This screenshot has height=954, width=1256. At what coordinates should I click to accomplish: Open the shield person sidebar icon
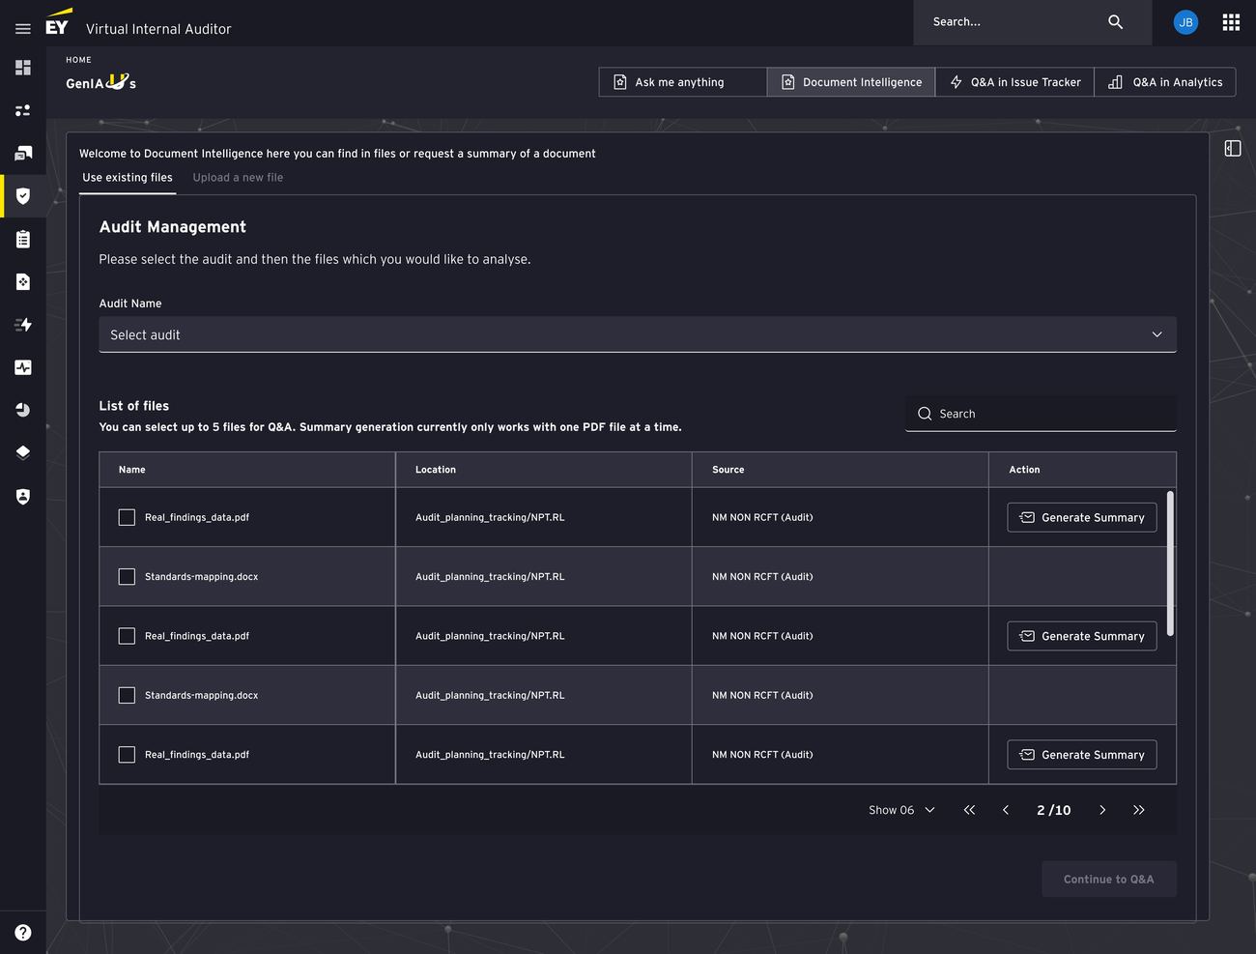click(x=23, y=496)
